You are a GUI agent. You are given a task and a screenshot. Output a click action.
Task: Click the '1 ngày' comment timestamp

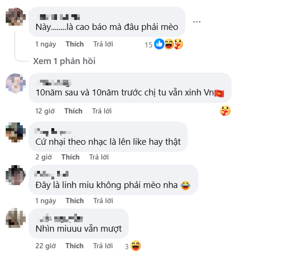[x=46, y=44]
